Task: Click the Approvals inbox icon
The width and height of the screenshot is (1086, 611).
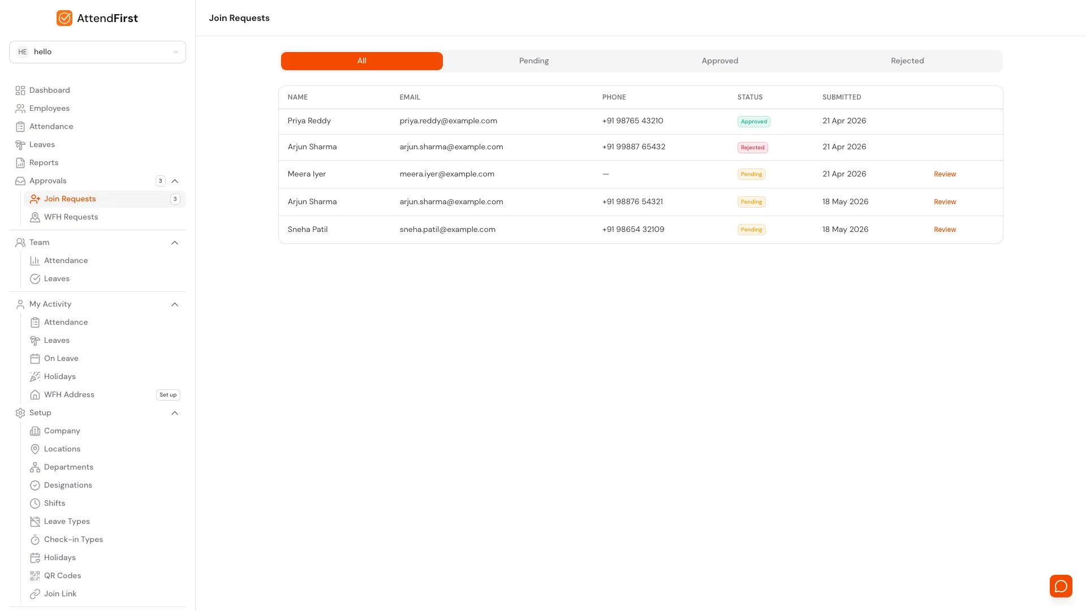Action: pos(20,181)
